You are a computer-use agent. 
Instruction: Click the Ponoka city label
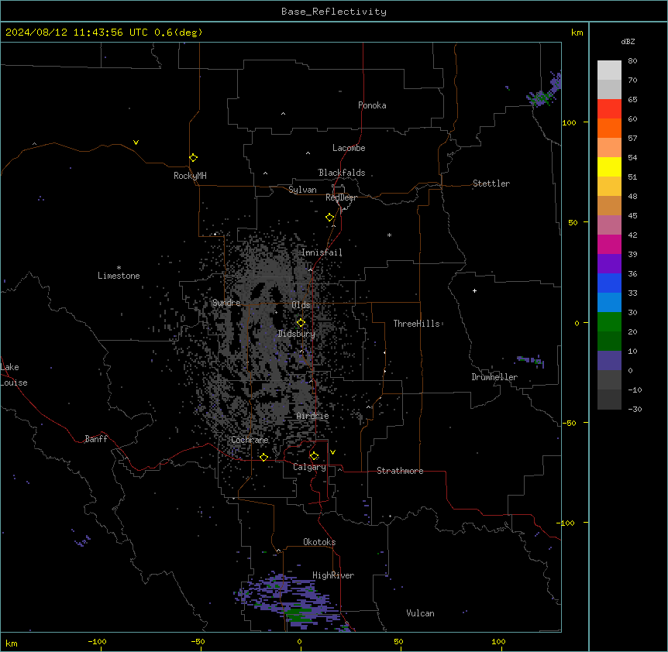pyautogui.click(x=372, y=105)
